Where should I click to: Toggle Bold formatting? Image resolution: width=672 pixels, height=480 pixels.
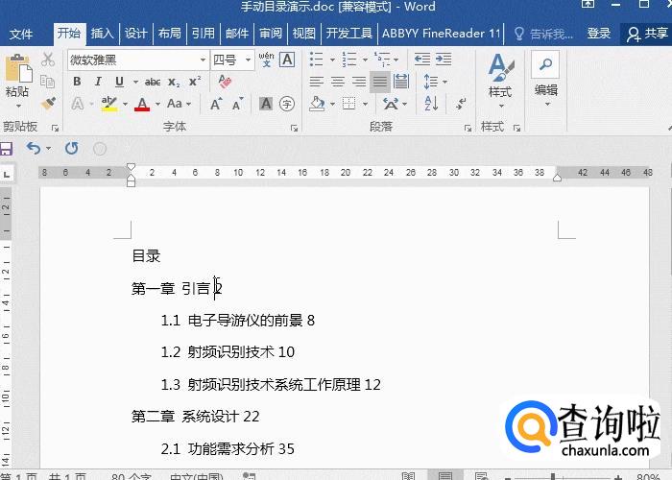click(77, 82)
